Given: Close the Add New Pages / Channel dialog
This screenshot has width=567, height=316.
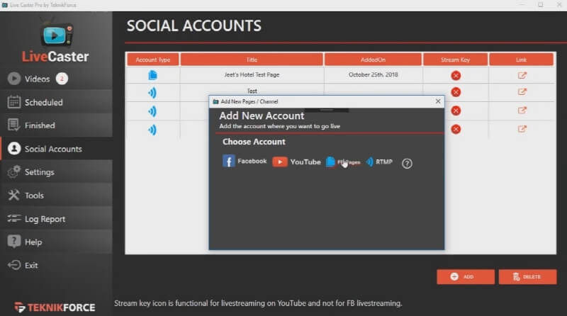Looking at the screenshot, I should tap(438, 101).
